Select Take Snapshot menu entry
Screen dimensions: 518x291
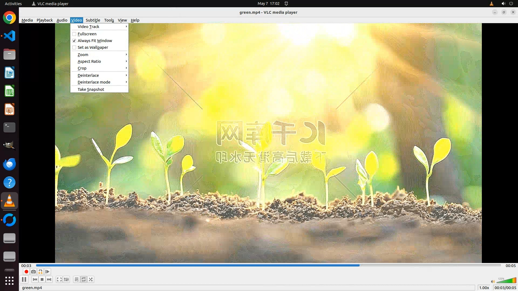pos(91,89)
